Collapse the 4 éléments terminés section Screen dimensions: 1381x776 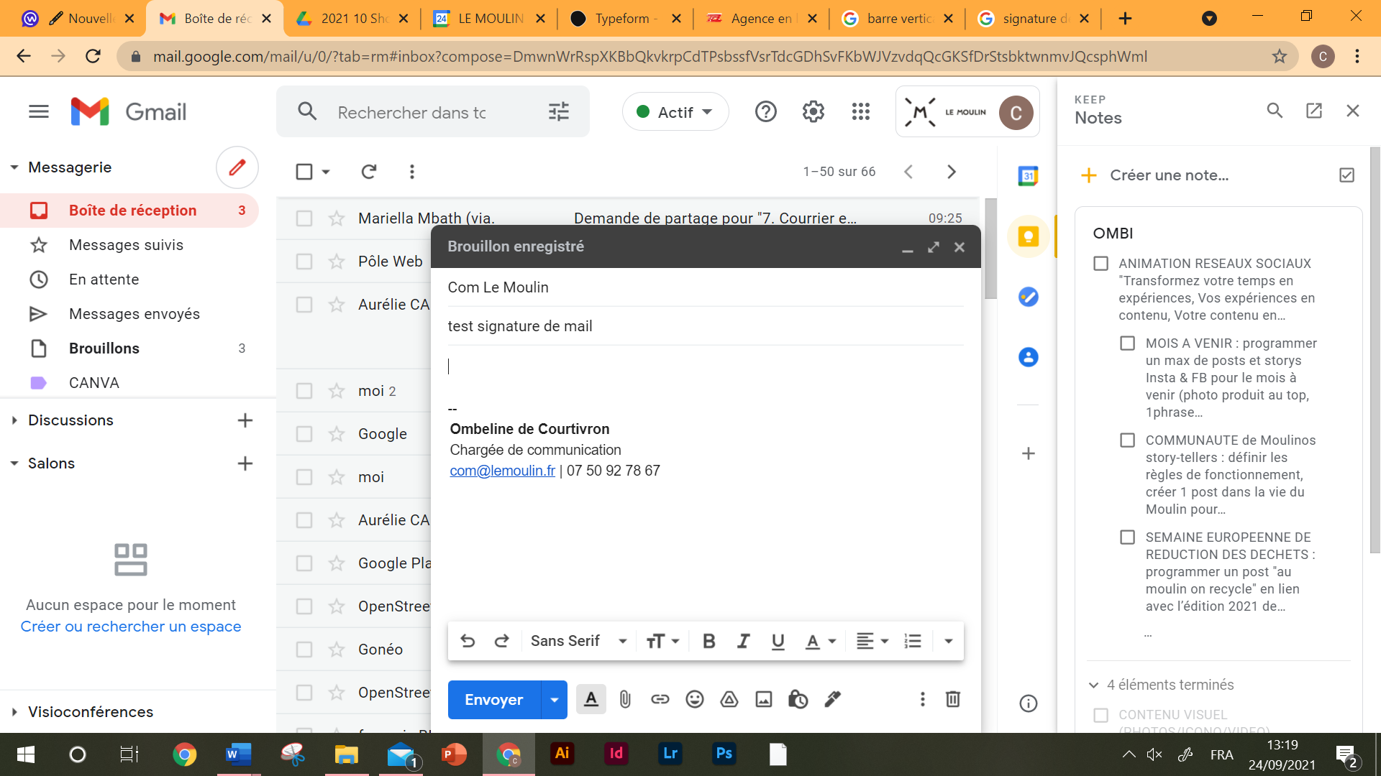(1093, 685)
